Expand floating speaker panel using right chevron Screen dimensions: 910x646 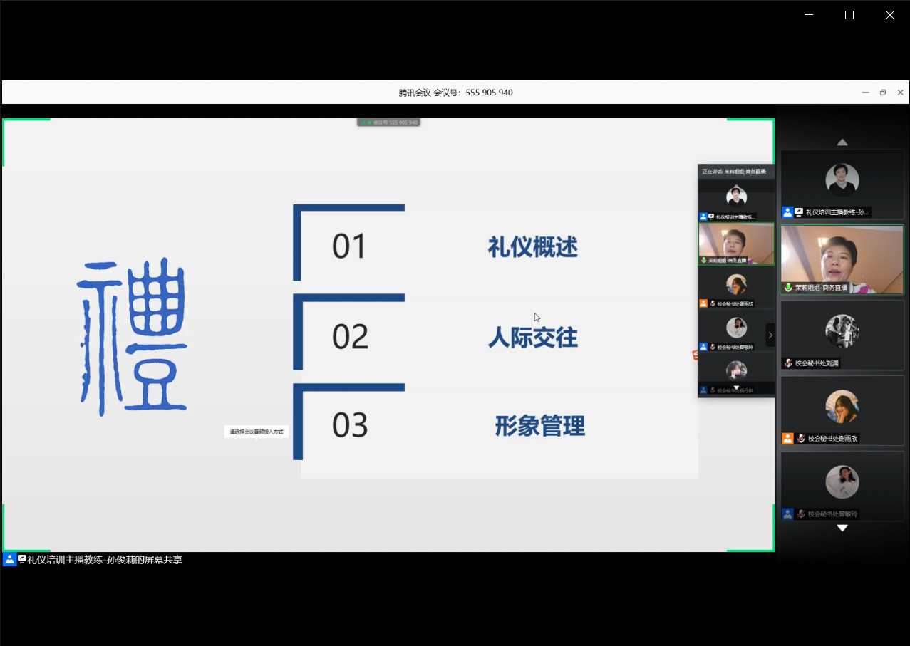[x=770, y=335]
